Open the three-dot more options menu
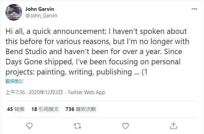Screen dimensions: 204x134 click(194, 9)
